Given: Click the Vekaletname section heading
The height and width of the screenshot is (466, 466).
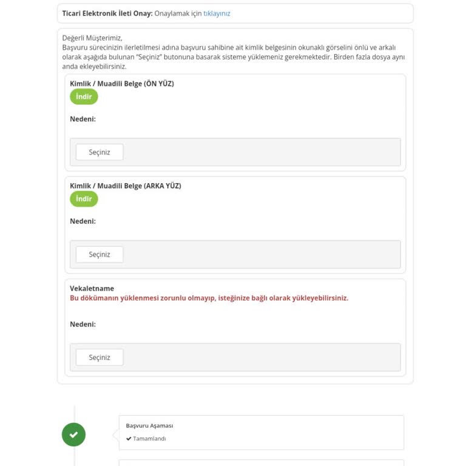Looking at the screenshot, I should coord(92,288).
